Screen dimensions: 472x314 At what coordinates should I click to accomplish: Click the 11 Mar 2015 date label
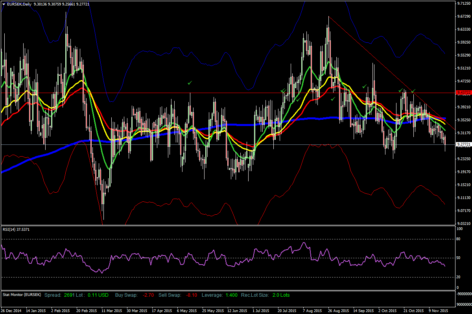click(112, 310)
